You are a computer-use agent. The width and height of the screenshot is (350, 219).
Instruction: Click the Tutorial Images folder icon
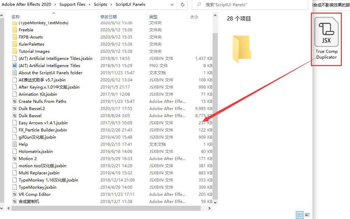(15, 51)
